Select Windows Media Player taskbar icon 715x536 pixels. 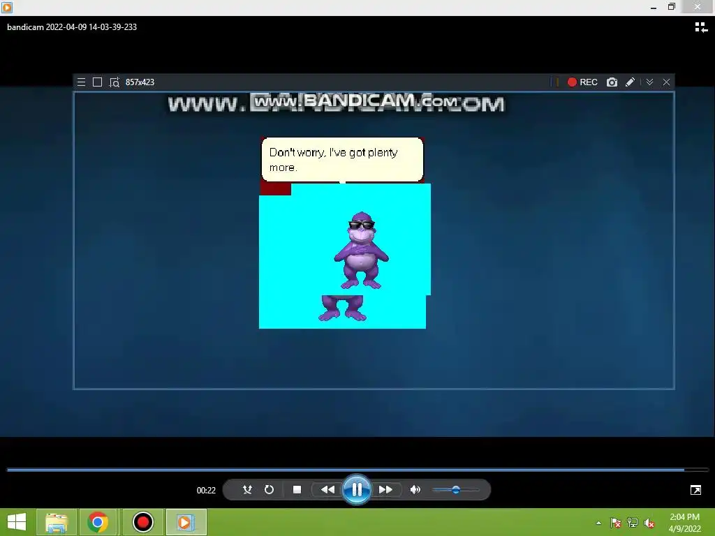[x=186, y=522]
